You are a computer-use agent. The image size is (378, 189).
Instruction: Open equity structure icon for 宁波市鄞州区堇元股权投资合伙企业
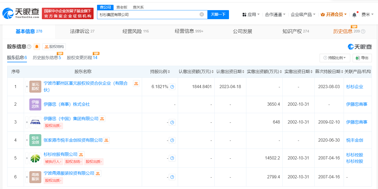(136, 84)
